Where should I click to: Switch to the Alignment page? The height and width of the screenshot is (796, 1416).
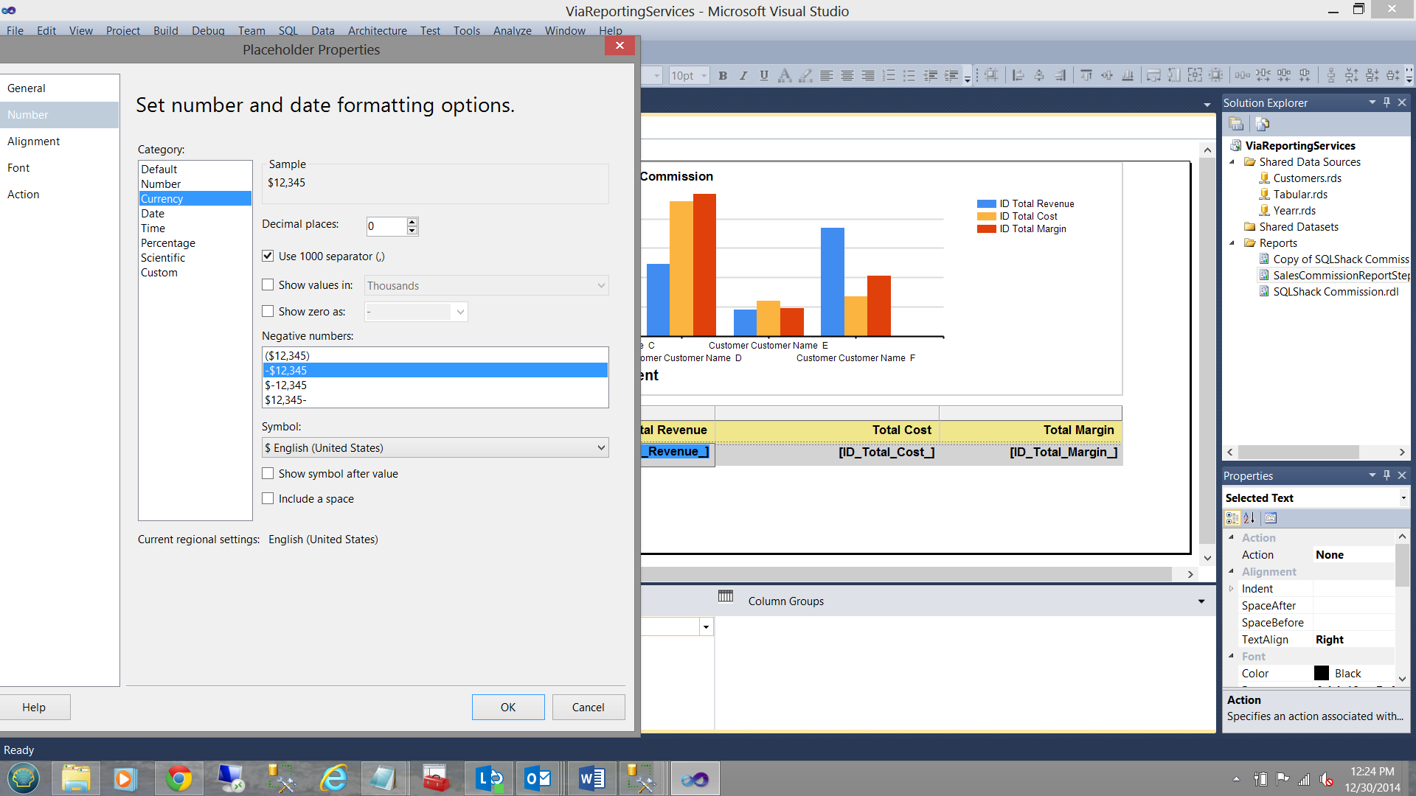tap(34, 141)
